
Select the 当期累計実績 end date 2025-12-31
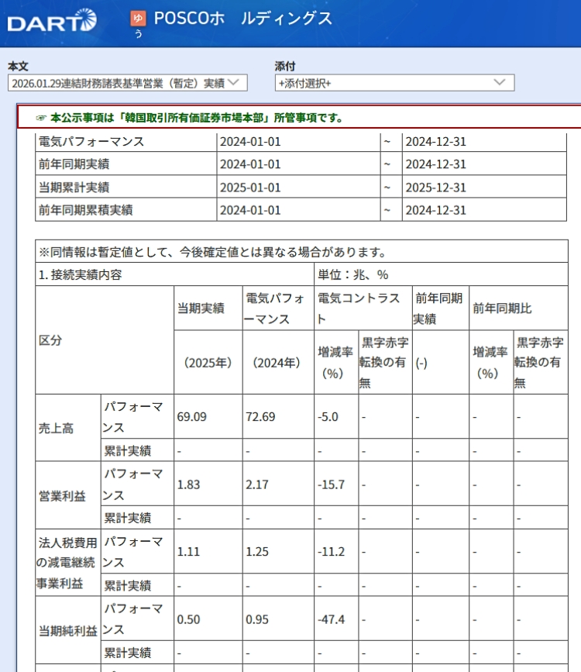435,188
